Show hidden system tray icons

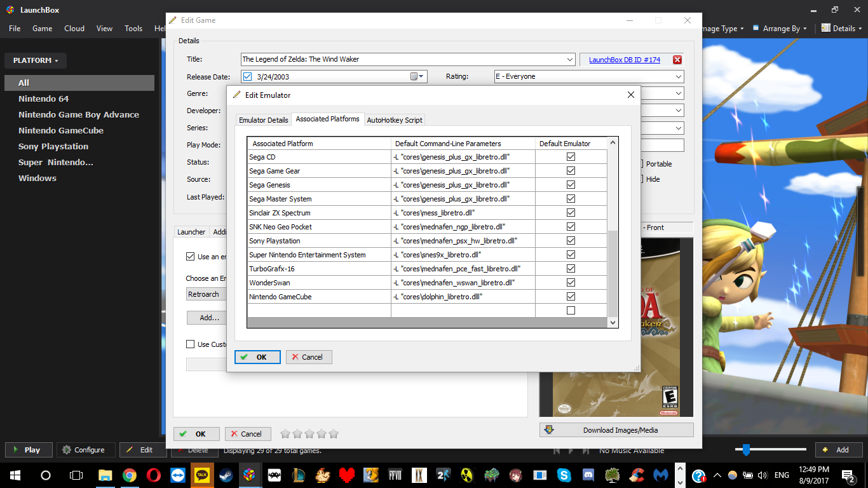coord(717,475)
